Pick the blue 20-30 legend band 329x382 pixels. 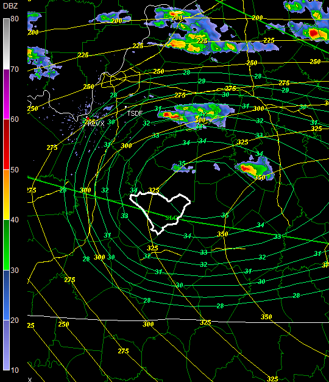click(6, 295)
